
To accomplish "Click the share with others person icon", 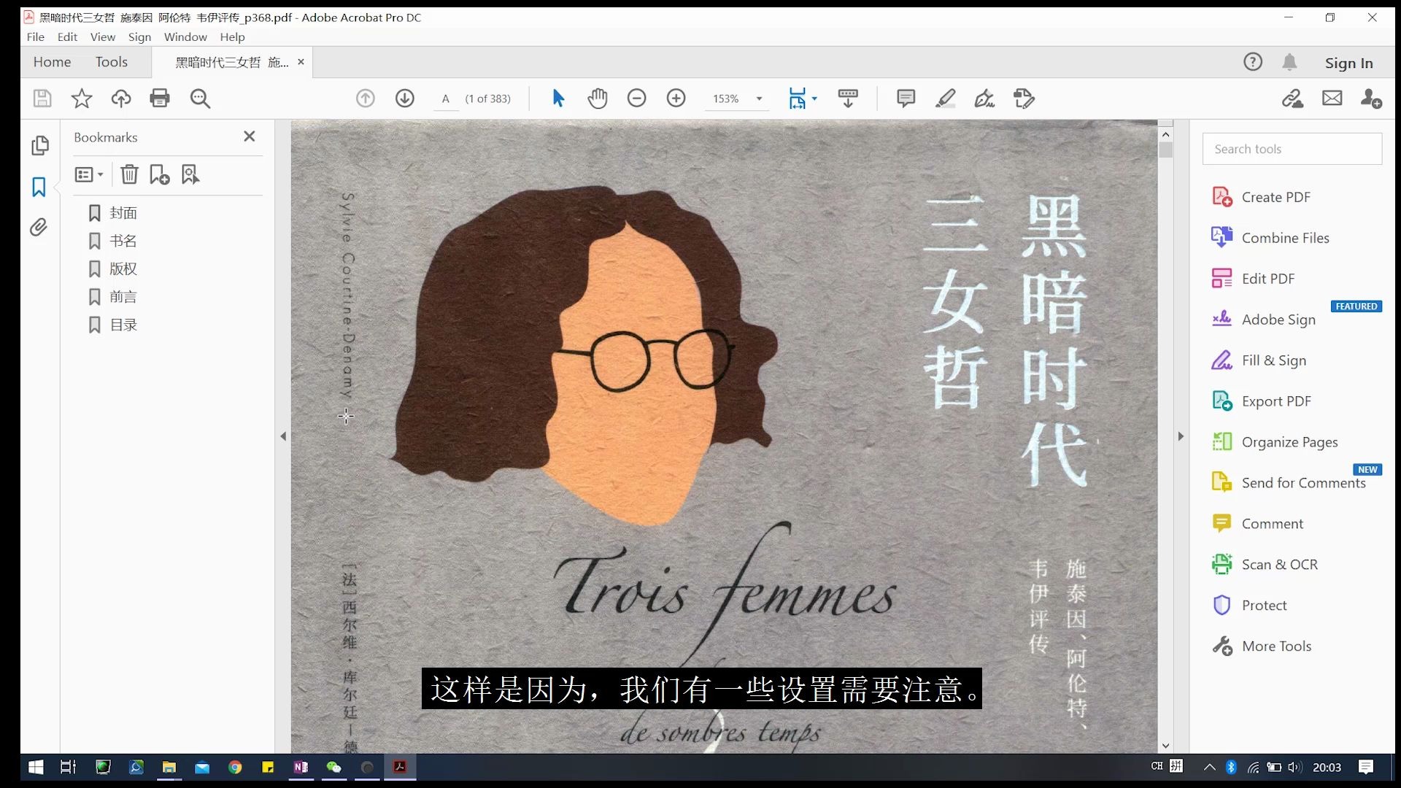I will (x=1372, y=98).
